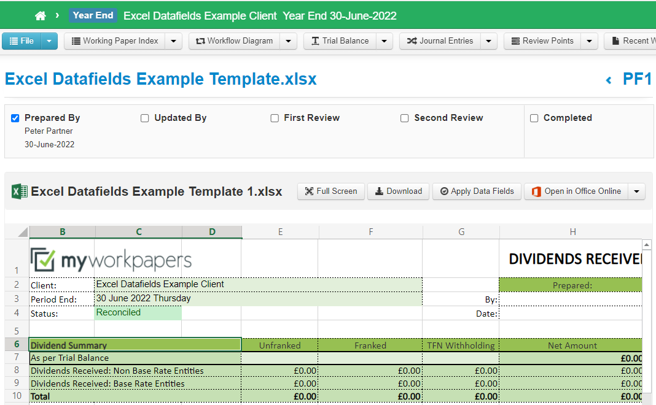Click the spreadsheet scroll-up arrow
The height and width of the screenshot is (405, 656).
(647, 244)
